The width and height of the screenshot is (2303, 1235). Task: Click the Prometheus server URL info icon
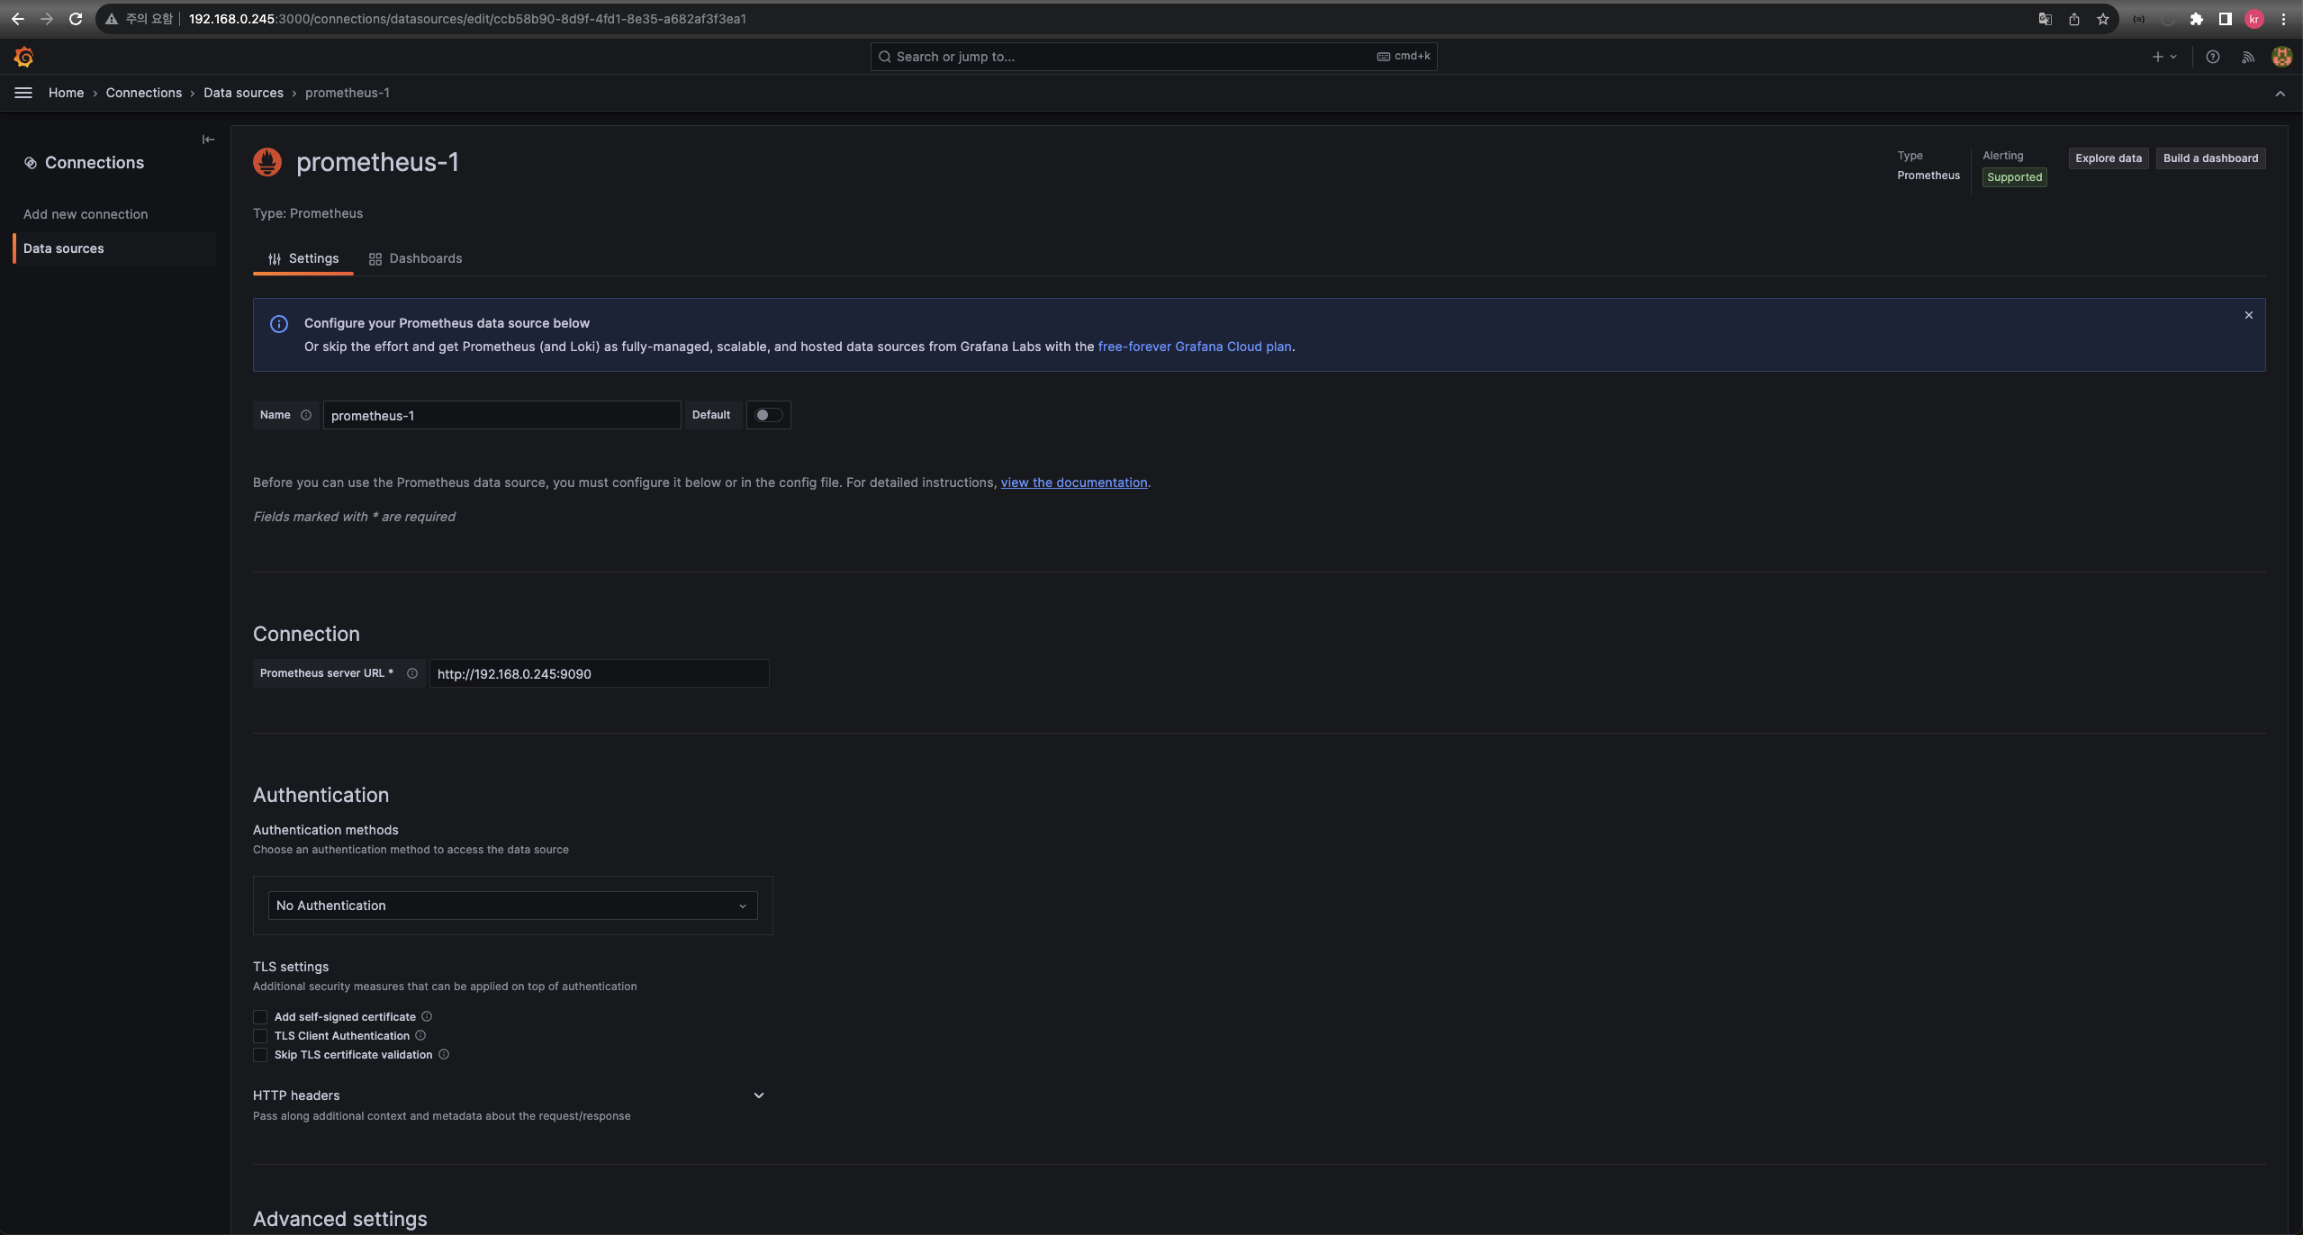point(412,673)
